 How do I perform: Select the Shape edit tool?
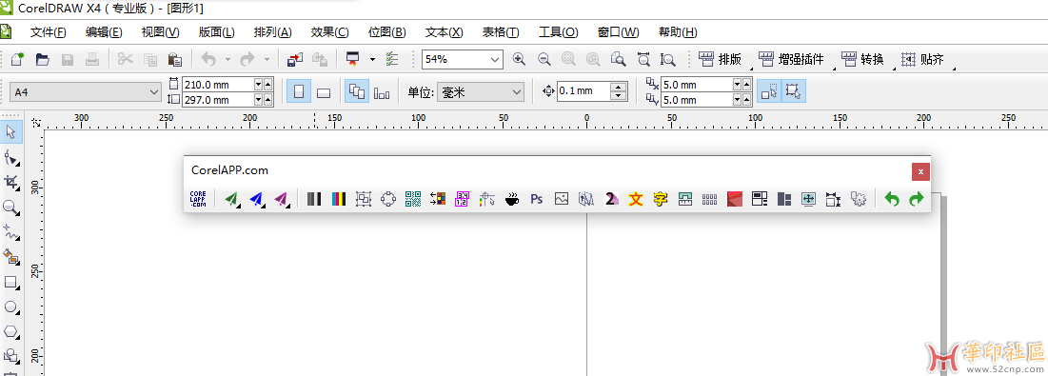coord(11,158)
